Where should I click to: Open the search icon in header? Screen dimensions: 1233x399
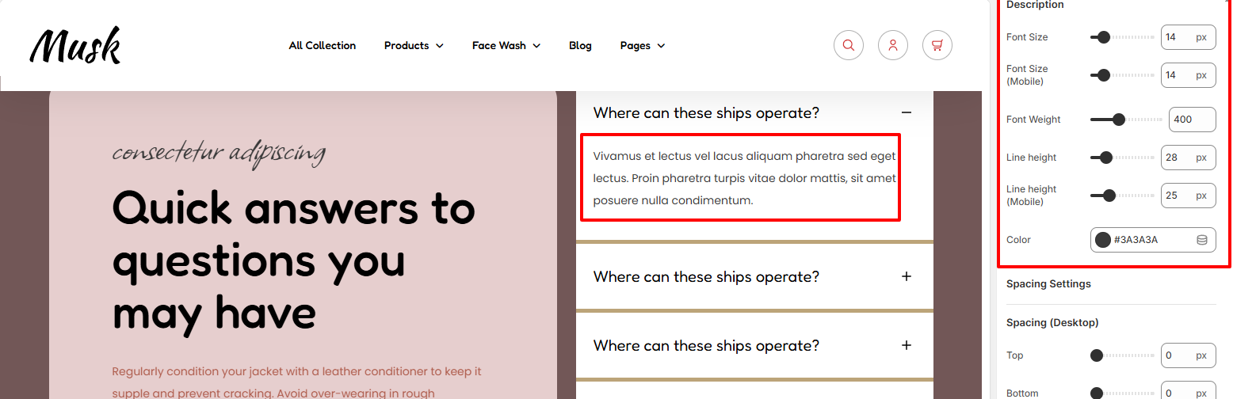click(x=849, y=45)
